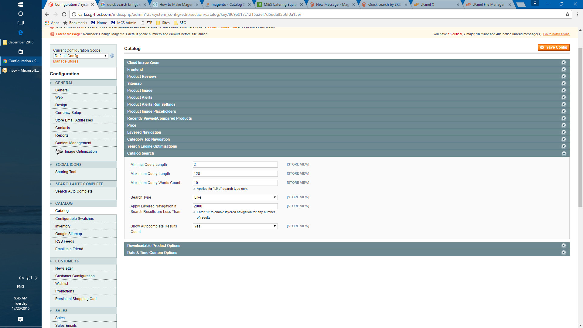Open the Current Configuration Scope dropdown
Image resolution: width=583 pixels, height=328 pixels.
[x=80, y=56]
